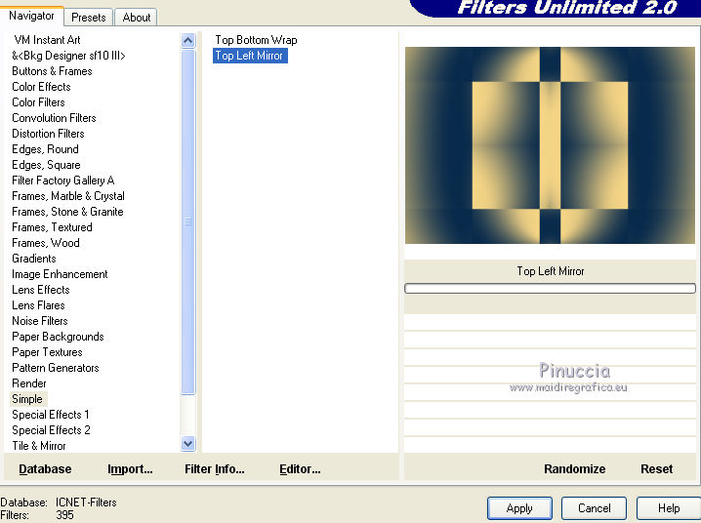Select Special Effects 2 category
701x523 pixels.
[x=51, y=431]
